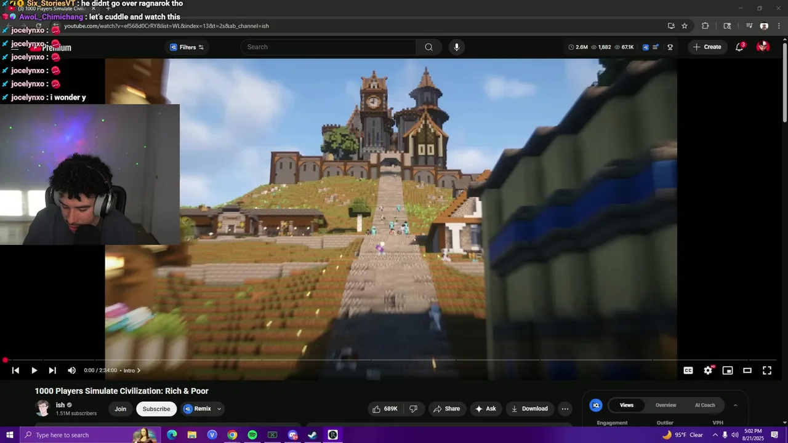The width and height of the screenshot is (788, 443).
Task: Click the Create button
Action: pyautogui.click(x=707, y=47)
